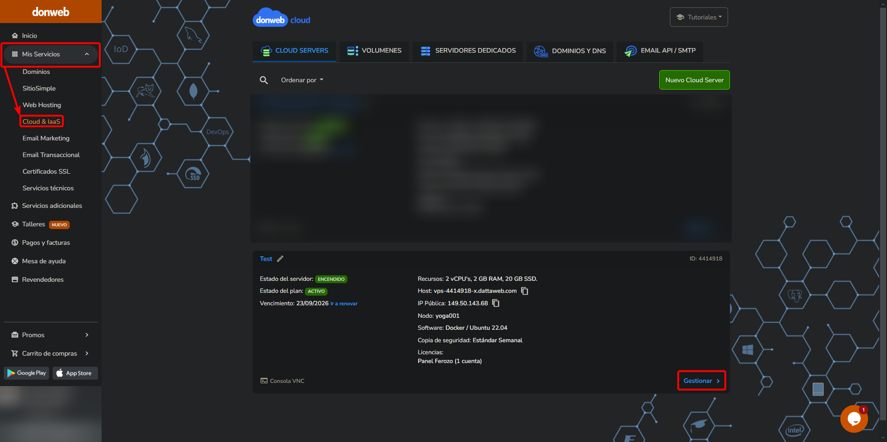Screen dimensions: 887x442
Task: Expand the Promos arrow
Action: pyautogui.click(x=87, y=335)
